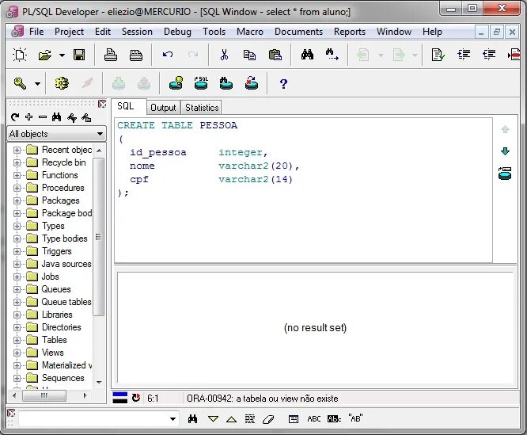Expand the Procedures folder
527x435 pixels.
pyautogui.click(x=17, y=188)
